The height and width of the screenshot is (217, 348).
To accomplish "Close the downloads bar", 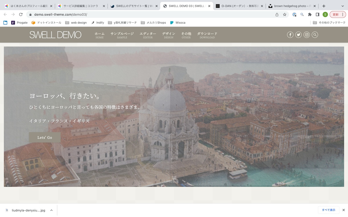I will click(343, 210).
